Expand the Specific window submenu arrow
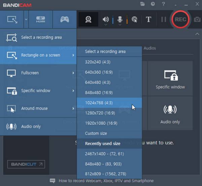The image size is (202, 186). pyautogui.click(x=73, y=91)
